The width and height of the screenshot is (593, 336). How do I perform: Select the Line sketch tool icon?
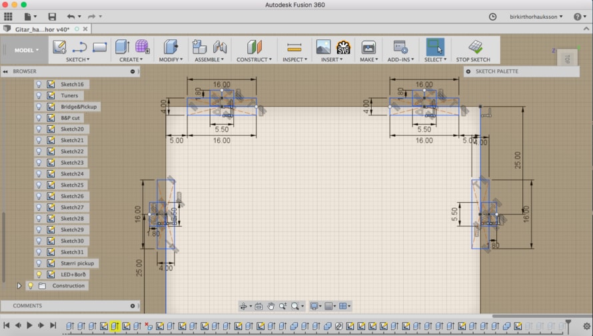point(79,47)
